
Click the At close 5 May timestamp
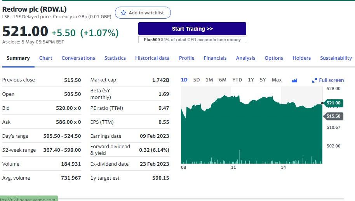pos(33,42)
